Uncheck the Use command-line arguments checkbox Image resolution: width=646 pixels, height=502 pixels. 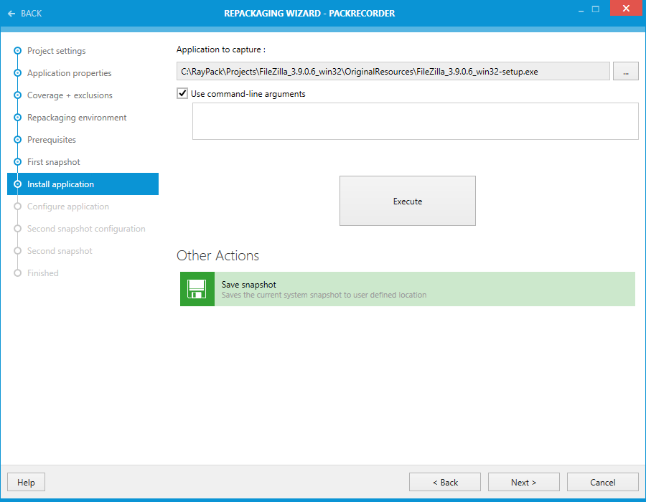[x=182, y=93]
